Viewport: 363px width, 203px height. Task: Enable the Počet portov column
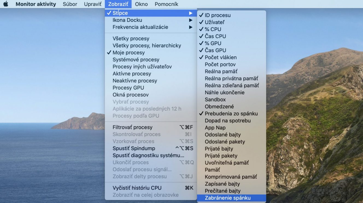[x=232, y=64]
